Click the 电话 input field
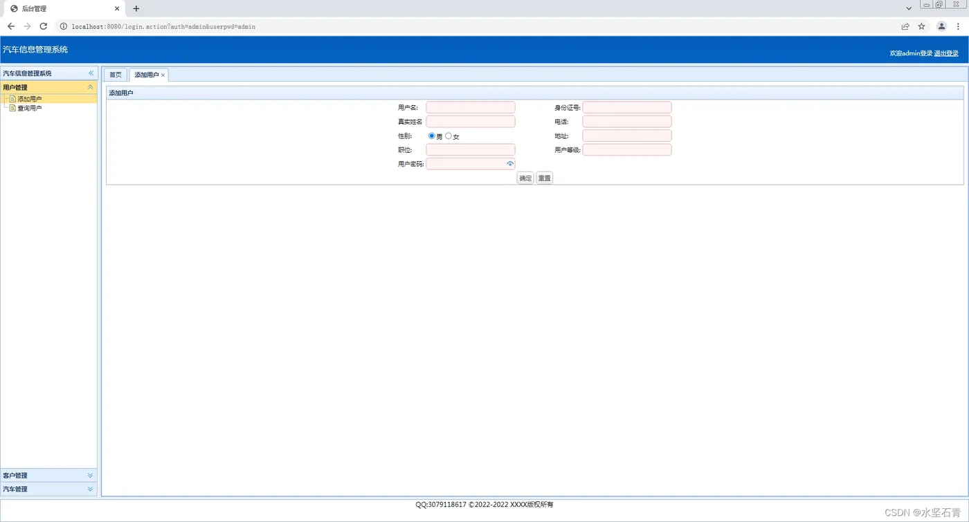The height and width of the screenshot is (522, 969). (627, 122)
